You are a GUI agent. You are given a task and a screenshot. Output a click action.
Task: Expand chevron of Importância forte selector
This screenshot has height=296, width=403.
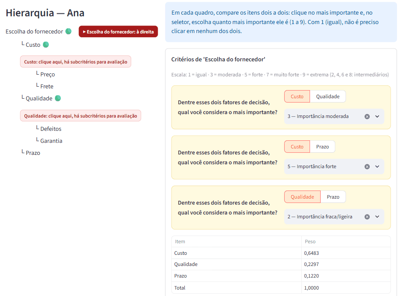[377, 166]
